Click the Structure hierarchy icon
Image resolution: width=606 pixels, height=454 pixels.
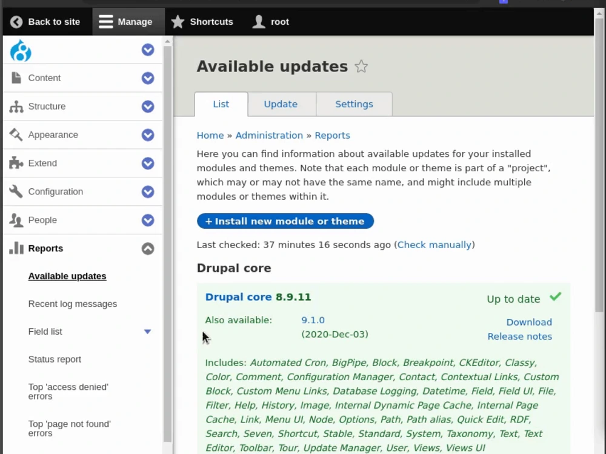16,107
